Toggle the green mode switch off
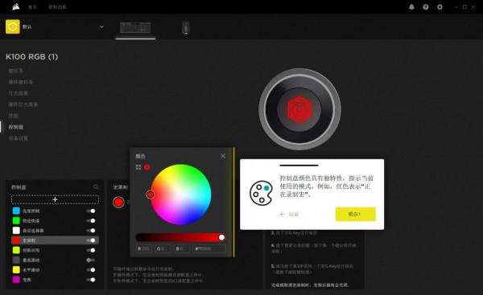 [91, 220]
